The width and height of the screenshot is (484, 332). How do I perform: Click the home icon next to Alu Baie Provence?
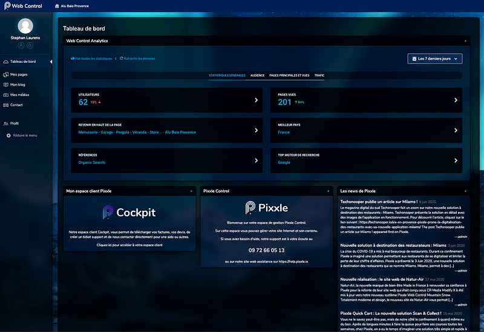(57, 6)
